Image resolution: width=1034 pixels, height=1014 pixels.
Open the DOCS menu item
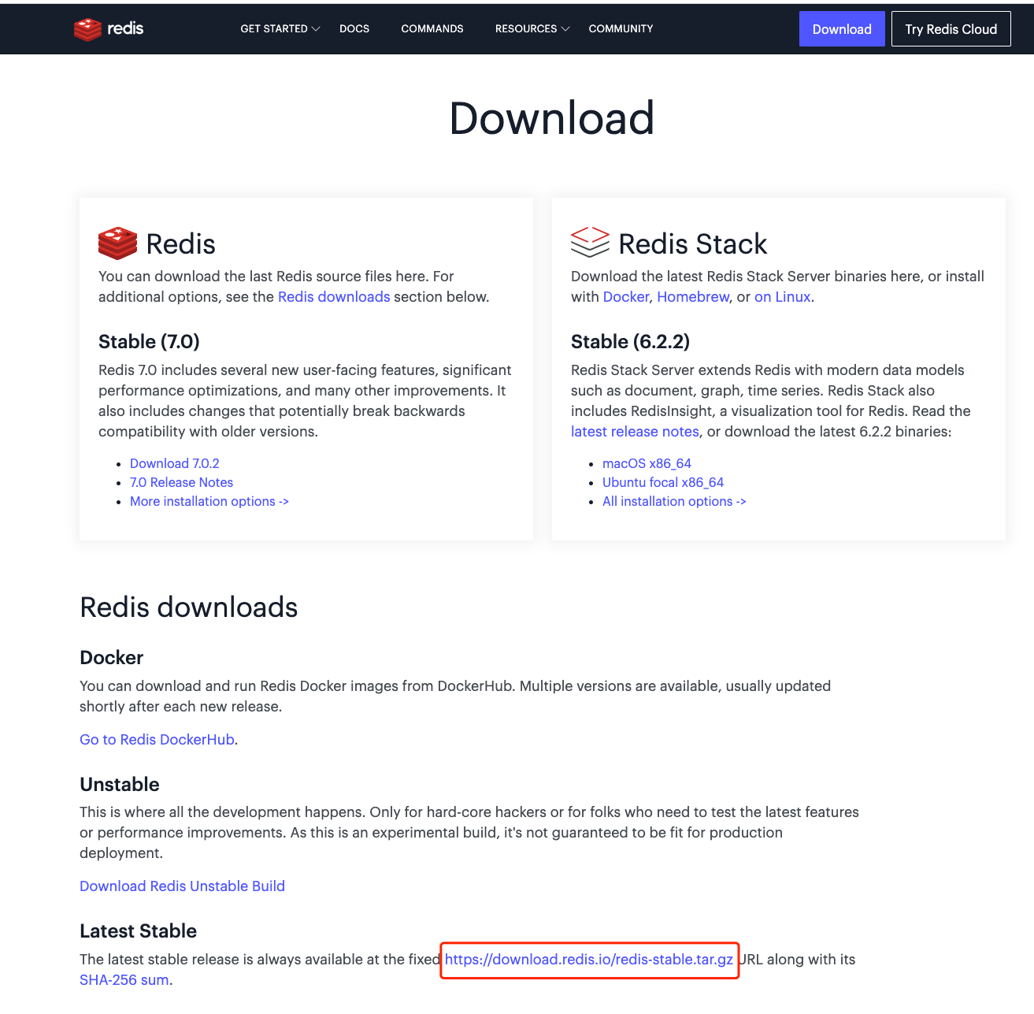tap(354, 29)
